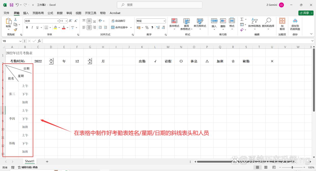Click the 共享 (Share) button
The image size is (316, 171).
tap(306, 13)
